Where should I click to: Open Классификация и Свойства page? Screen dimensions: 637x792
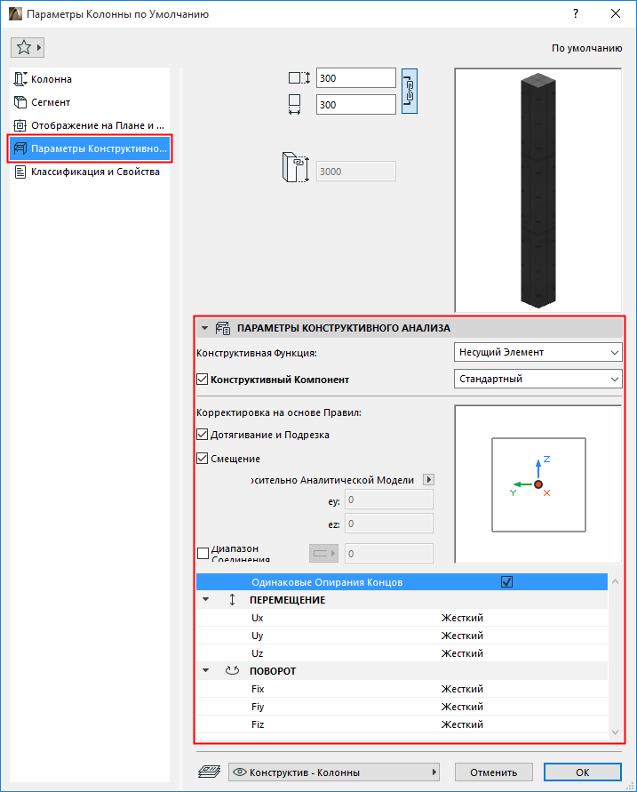(x=90, y=172)
